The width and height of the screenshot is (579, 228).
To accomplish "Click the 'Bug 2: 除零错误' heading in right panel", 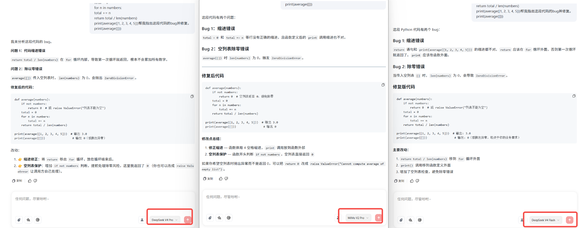I will pyautogui.click(x=409, y=67).
